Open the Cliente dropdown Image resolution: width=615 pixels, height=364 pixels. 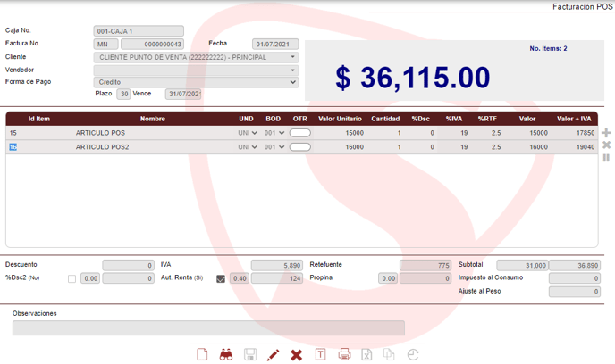click(196, 57)
